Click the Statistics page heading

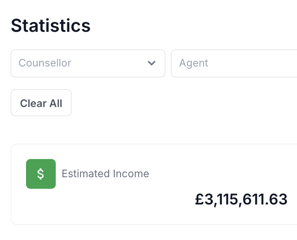point(50,26)
